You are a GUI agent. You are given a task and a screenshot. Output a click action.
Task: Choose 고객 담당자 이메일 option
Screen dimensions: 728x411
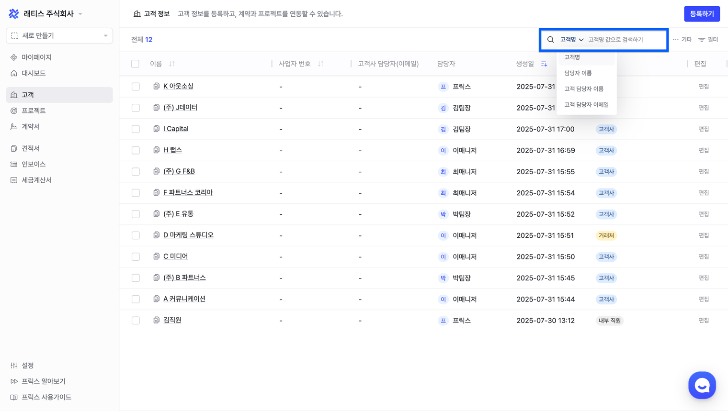click(587, 105)
